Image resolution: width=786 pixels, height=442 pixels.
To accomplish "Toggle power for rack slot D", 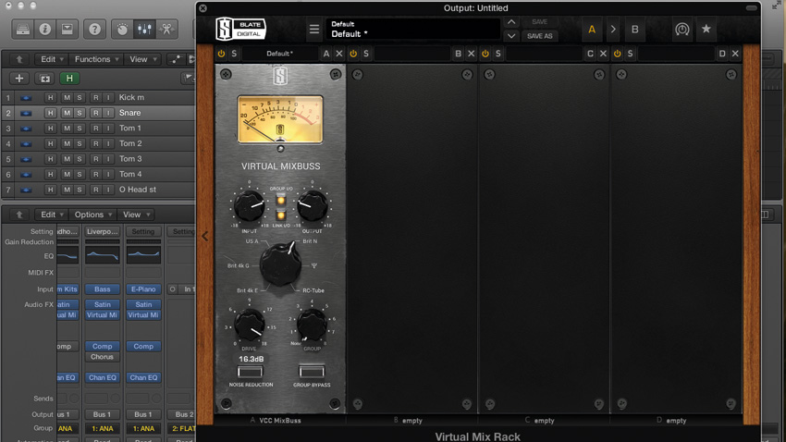I will (617, 54).
